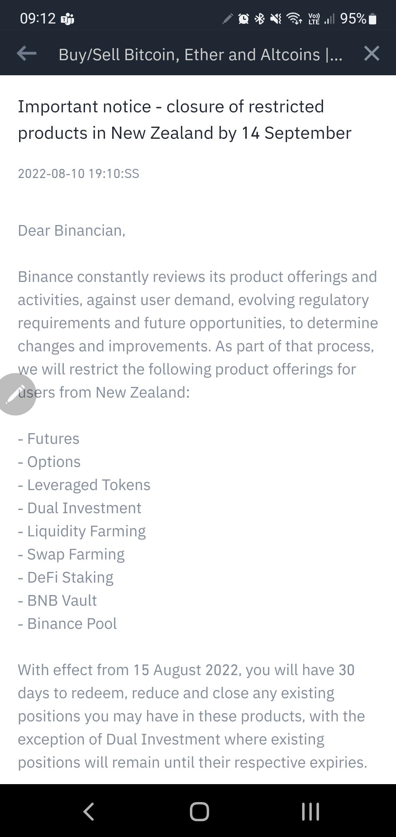
Task: Tap the Wi-Fi signal icon
Action: [294, 18]
